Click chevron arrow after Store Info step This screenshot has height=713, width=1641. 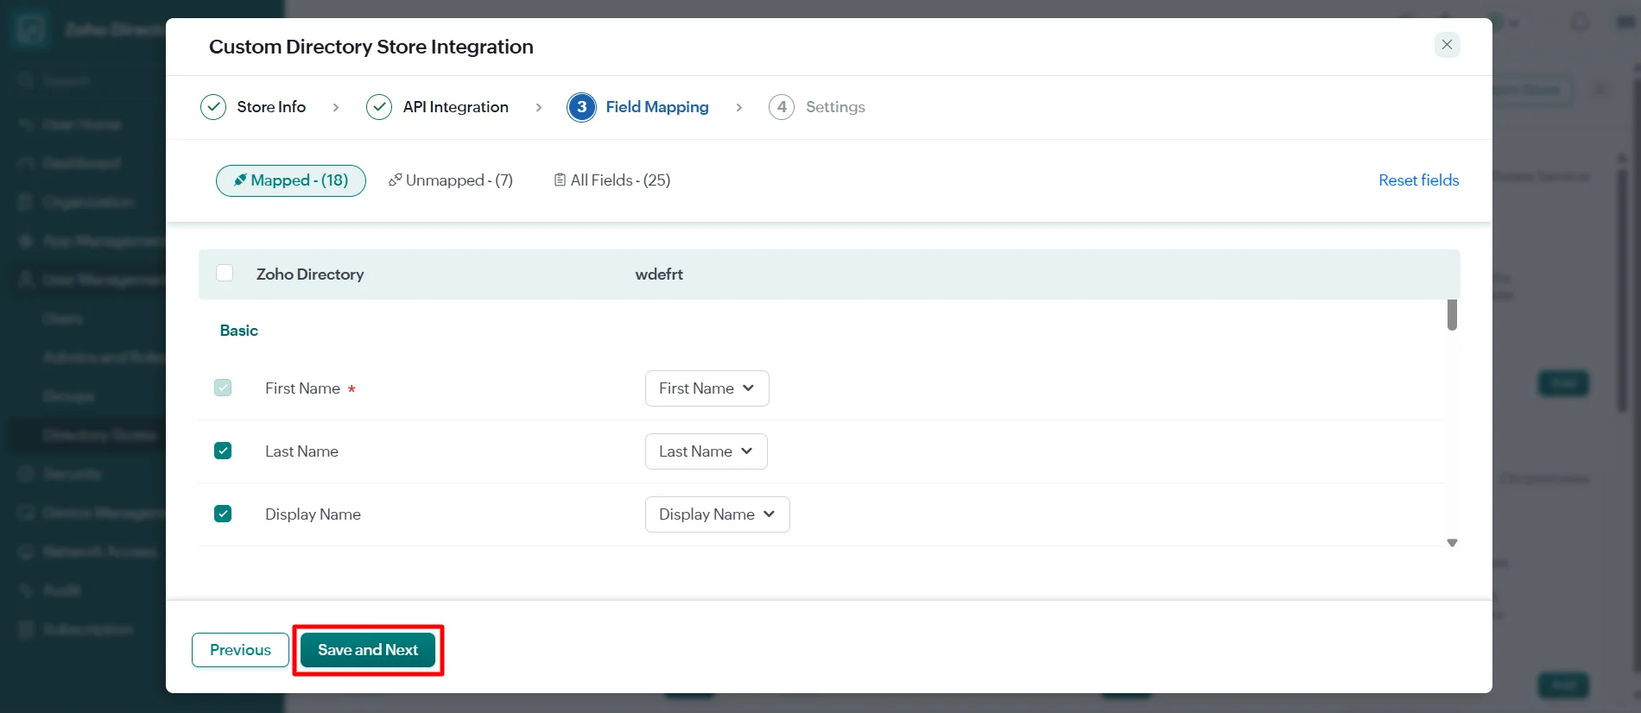(336, 107)
